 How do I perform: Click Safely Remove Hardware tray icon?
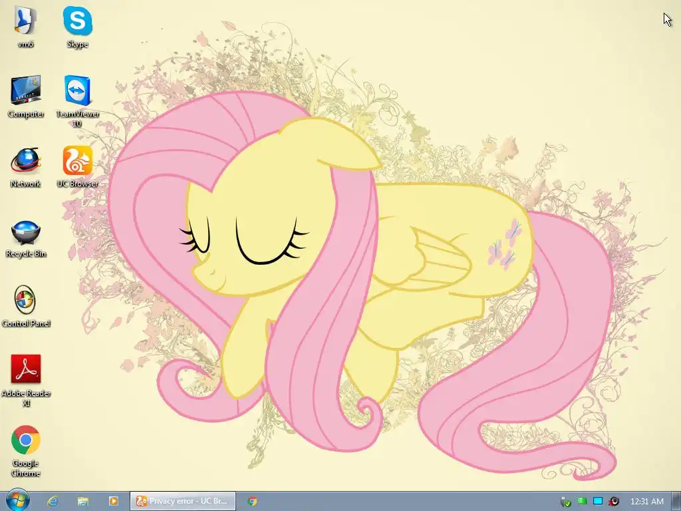(x=565, y=502)
